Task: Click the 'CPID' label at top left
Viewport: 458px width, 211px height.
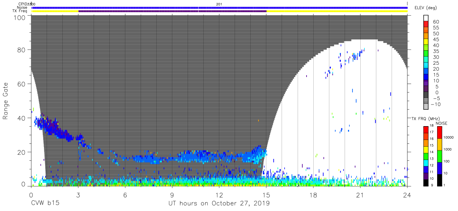Action: pos(22,4)
